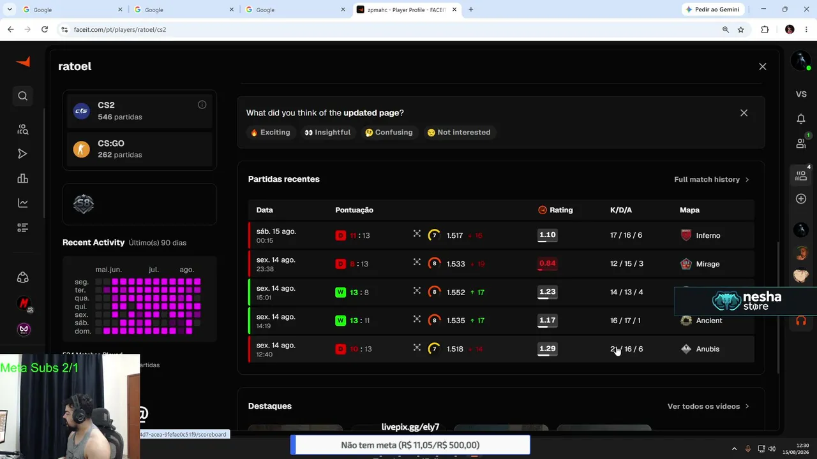Click the Inferno map icon
Viewport: 817px width, 459px height.
pyautogui.click(x=686, y=235)
